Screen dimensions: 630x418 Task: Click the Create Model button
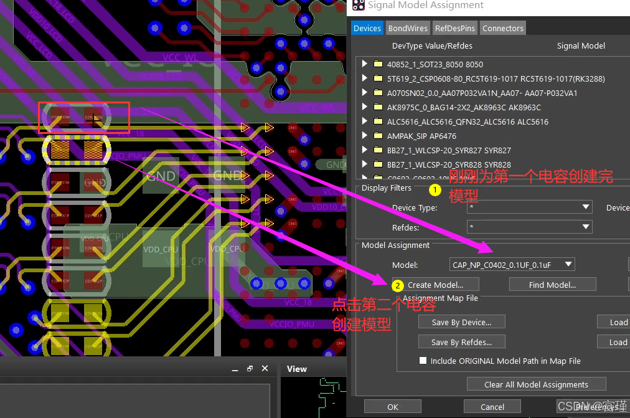pyautogui.click(x=436, y=285)
